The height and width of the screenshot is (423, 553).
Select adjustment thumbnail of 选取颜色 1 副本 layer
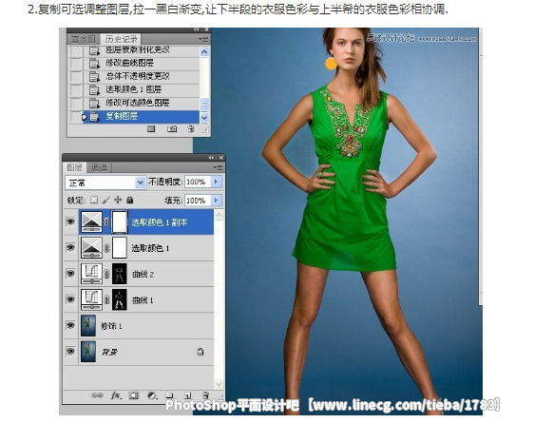pyautogui.click(x=92, y=221)
